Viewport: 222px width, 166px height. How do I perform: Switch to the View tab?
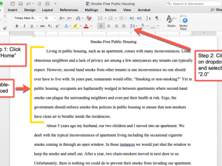pos(127,10)
